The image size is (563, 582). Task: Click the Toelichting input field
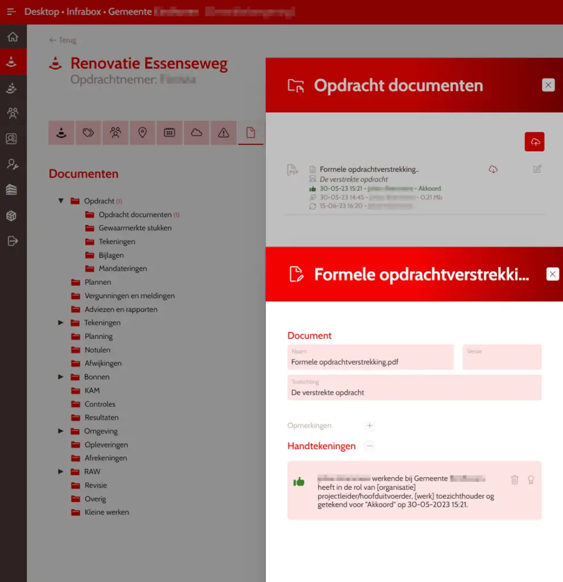[x=414, y=388]
